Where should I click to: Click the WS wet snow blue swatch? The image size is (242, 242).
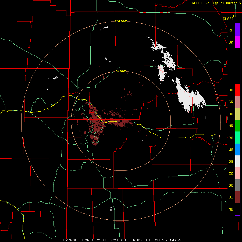(237, 150)
